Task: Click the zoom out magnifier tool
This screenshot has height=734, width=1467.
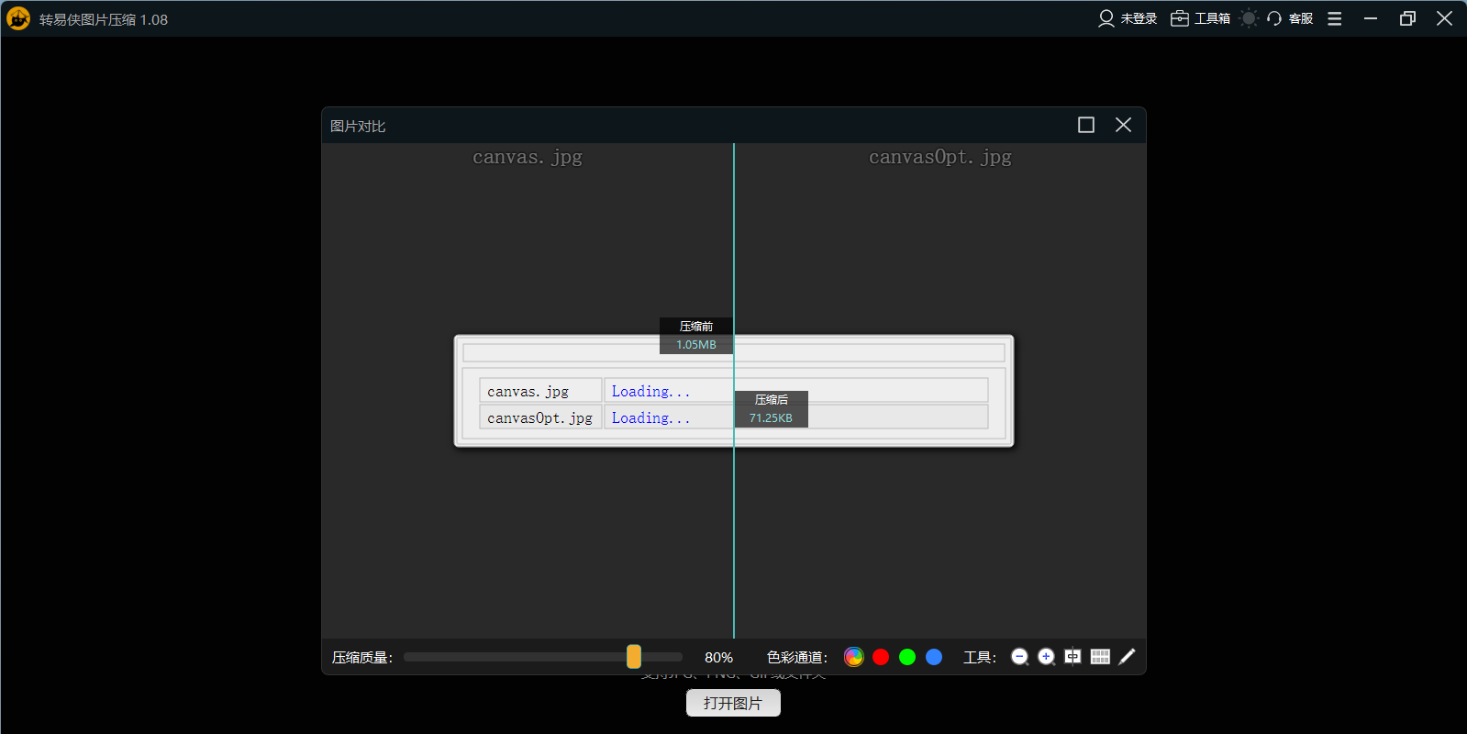Action: [1019, 657]
